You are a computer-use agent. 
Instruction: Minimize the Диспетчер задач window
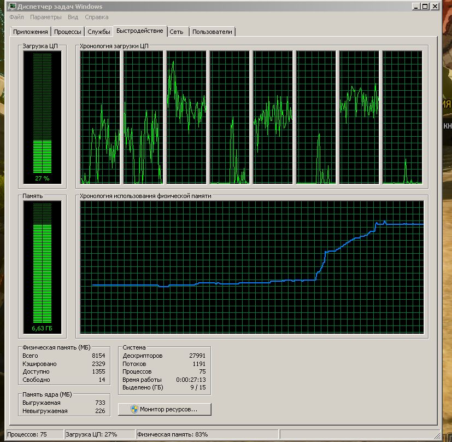tap(416, 7)
